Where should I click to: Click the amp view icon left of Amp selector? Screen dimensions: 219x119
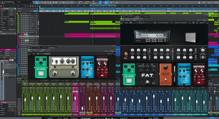(x=155, y=23)
